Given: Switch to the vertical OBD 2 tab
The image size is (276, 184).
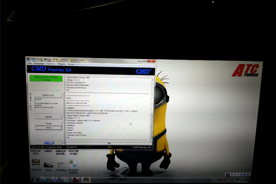Looking at the screenshot, I should pos(30,106).
